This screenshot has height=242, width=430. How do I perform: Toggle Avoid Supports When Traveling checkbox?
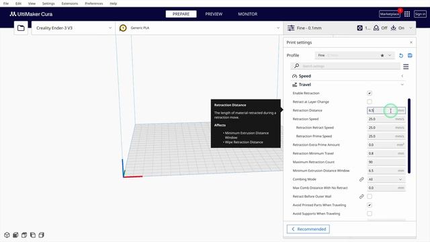tap(370, 214)
